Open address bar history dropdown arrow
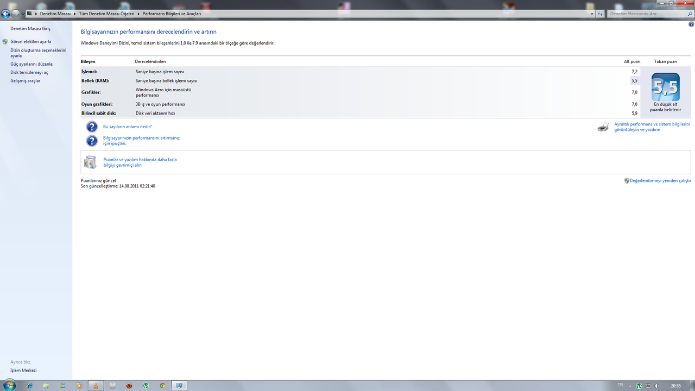 (593, 14)
